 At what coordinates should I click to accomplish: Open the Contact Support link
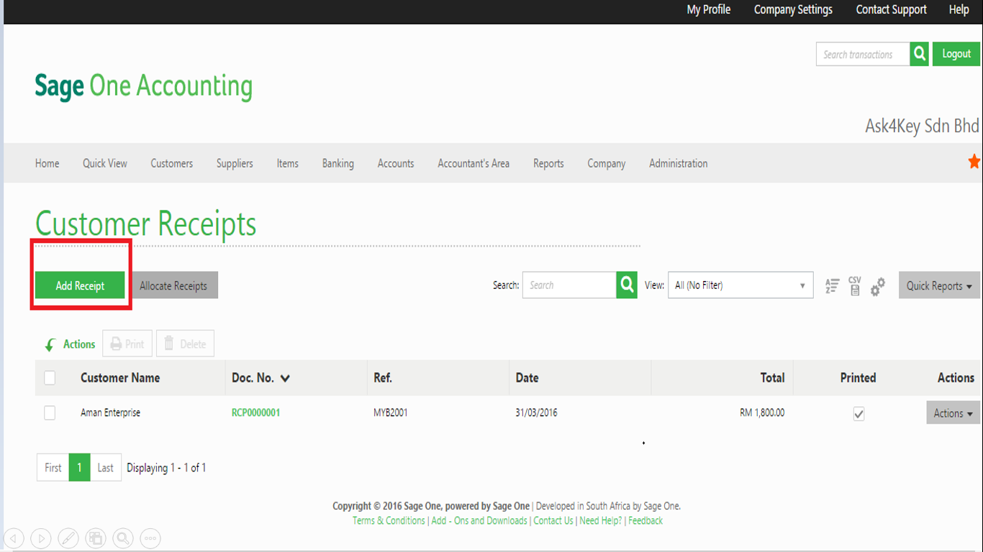891,10
